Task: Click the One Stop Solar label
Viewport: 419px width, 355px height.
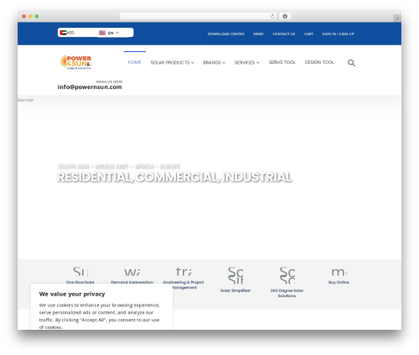Action: [80, 282]
